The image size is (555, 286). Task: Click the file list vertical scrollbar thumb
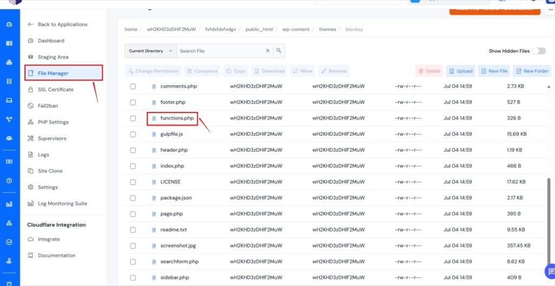point(549,222)
